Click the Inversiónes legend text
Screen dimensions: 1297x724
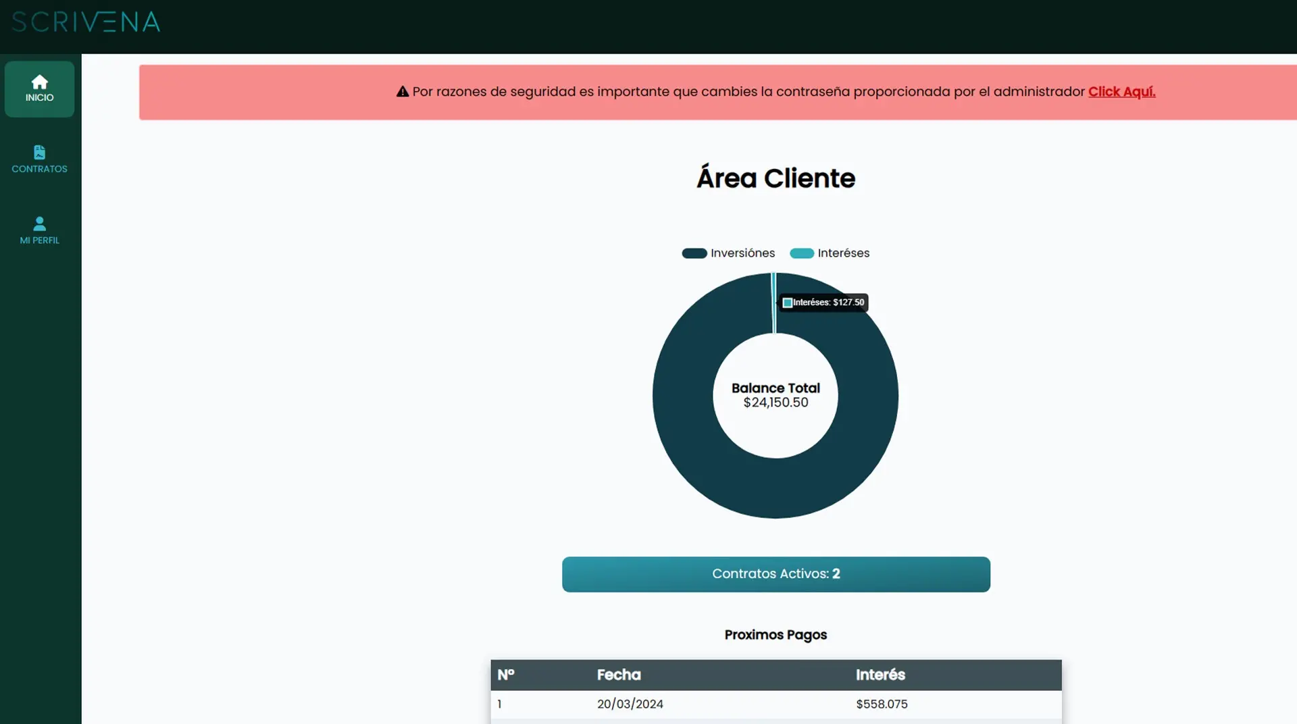click(x=742, y=253)
